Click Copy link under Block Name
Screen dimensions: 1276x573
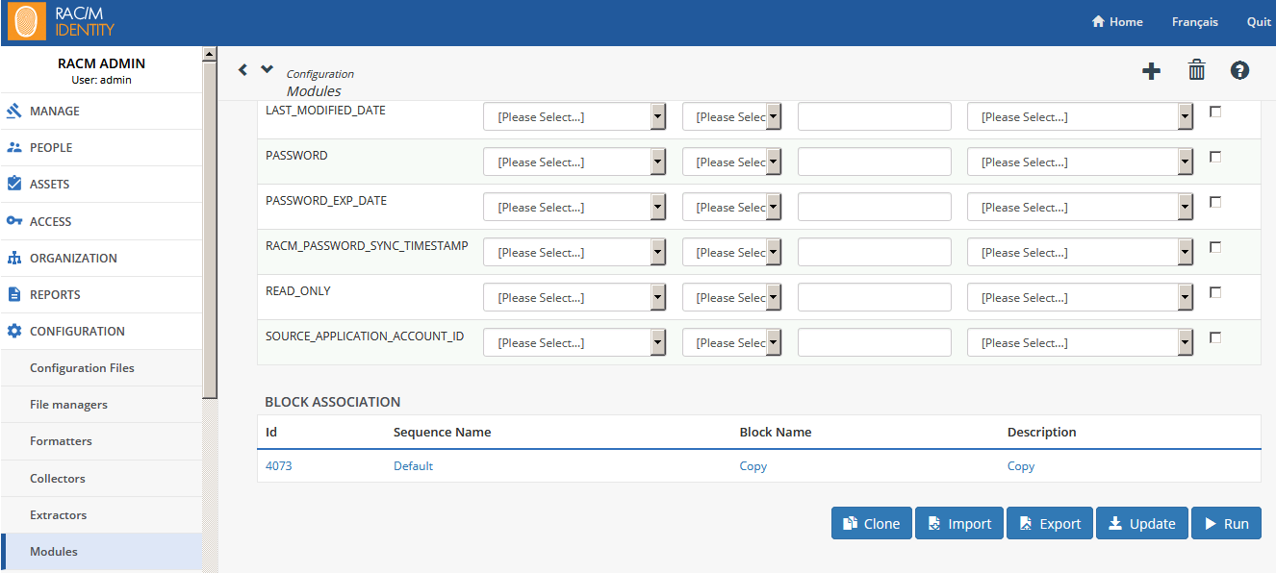tap(753, 466)
